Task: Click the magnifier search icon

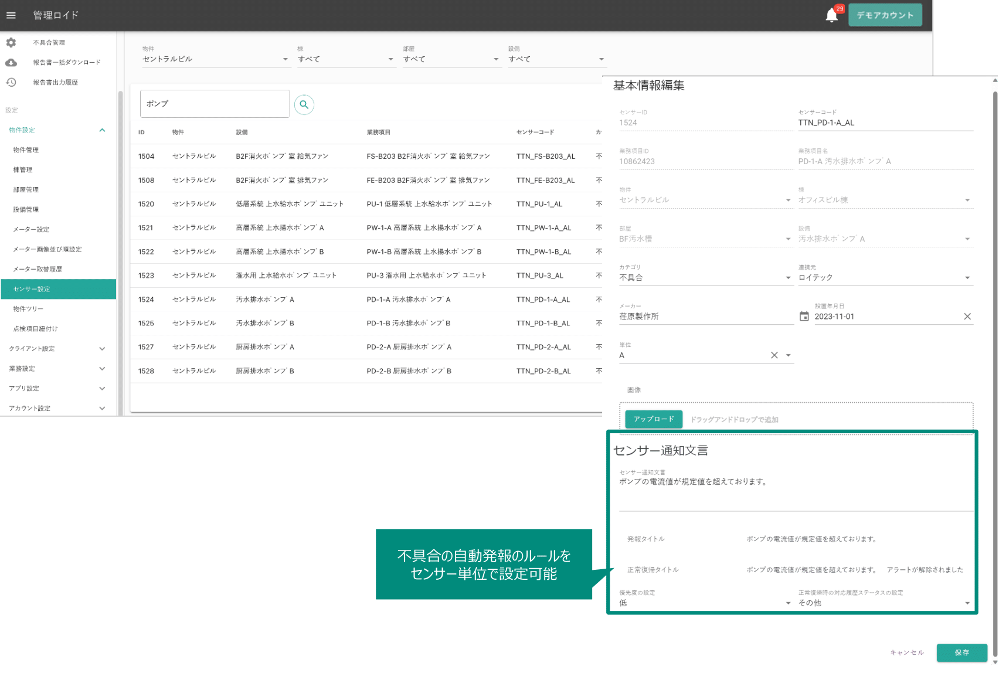Action: pos(304,104)
